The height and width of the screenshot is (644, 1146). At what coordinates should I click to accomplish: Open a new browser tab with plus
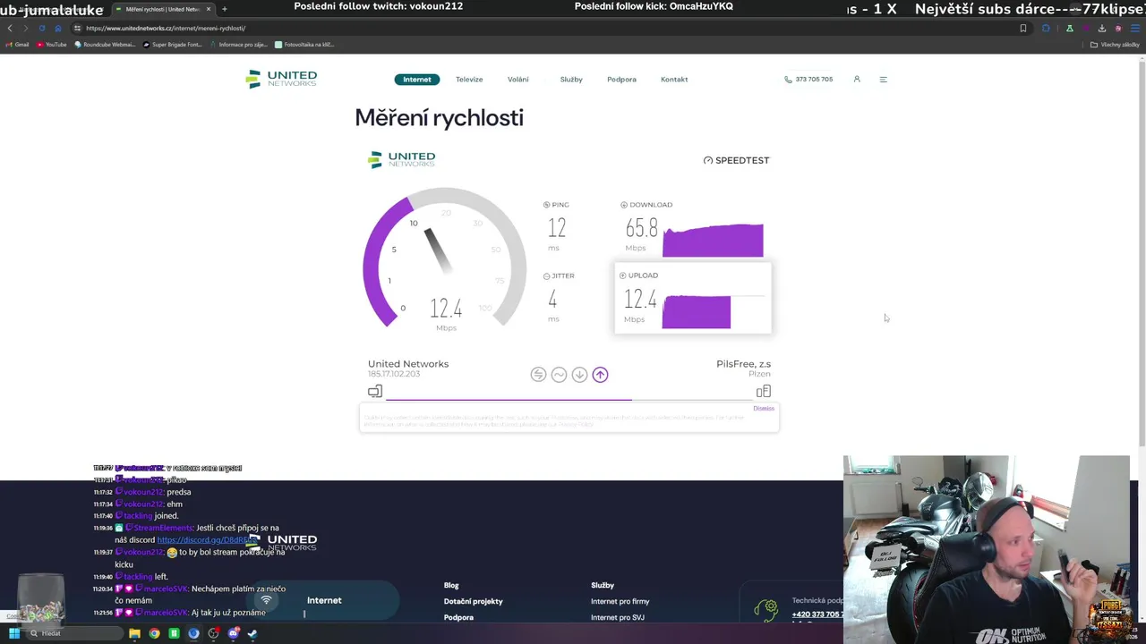(224, 9)
